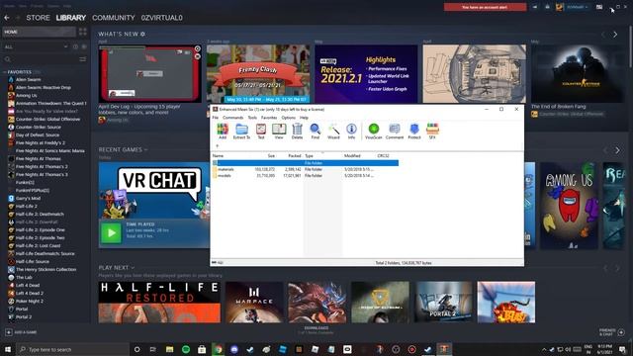The width and height of the screenshot is (633, 356).
Task: Click the Extract To icon in WinRAR
Action: [x=241, y=132]
